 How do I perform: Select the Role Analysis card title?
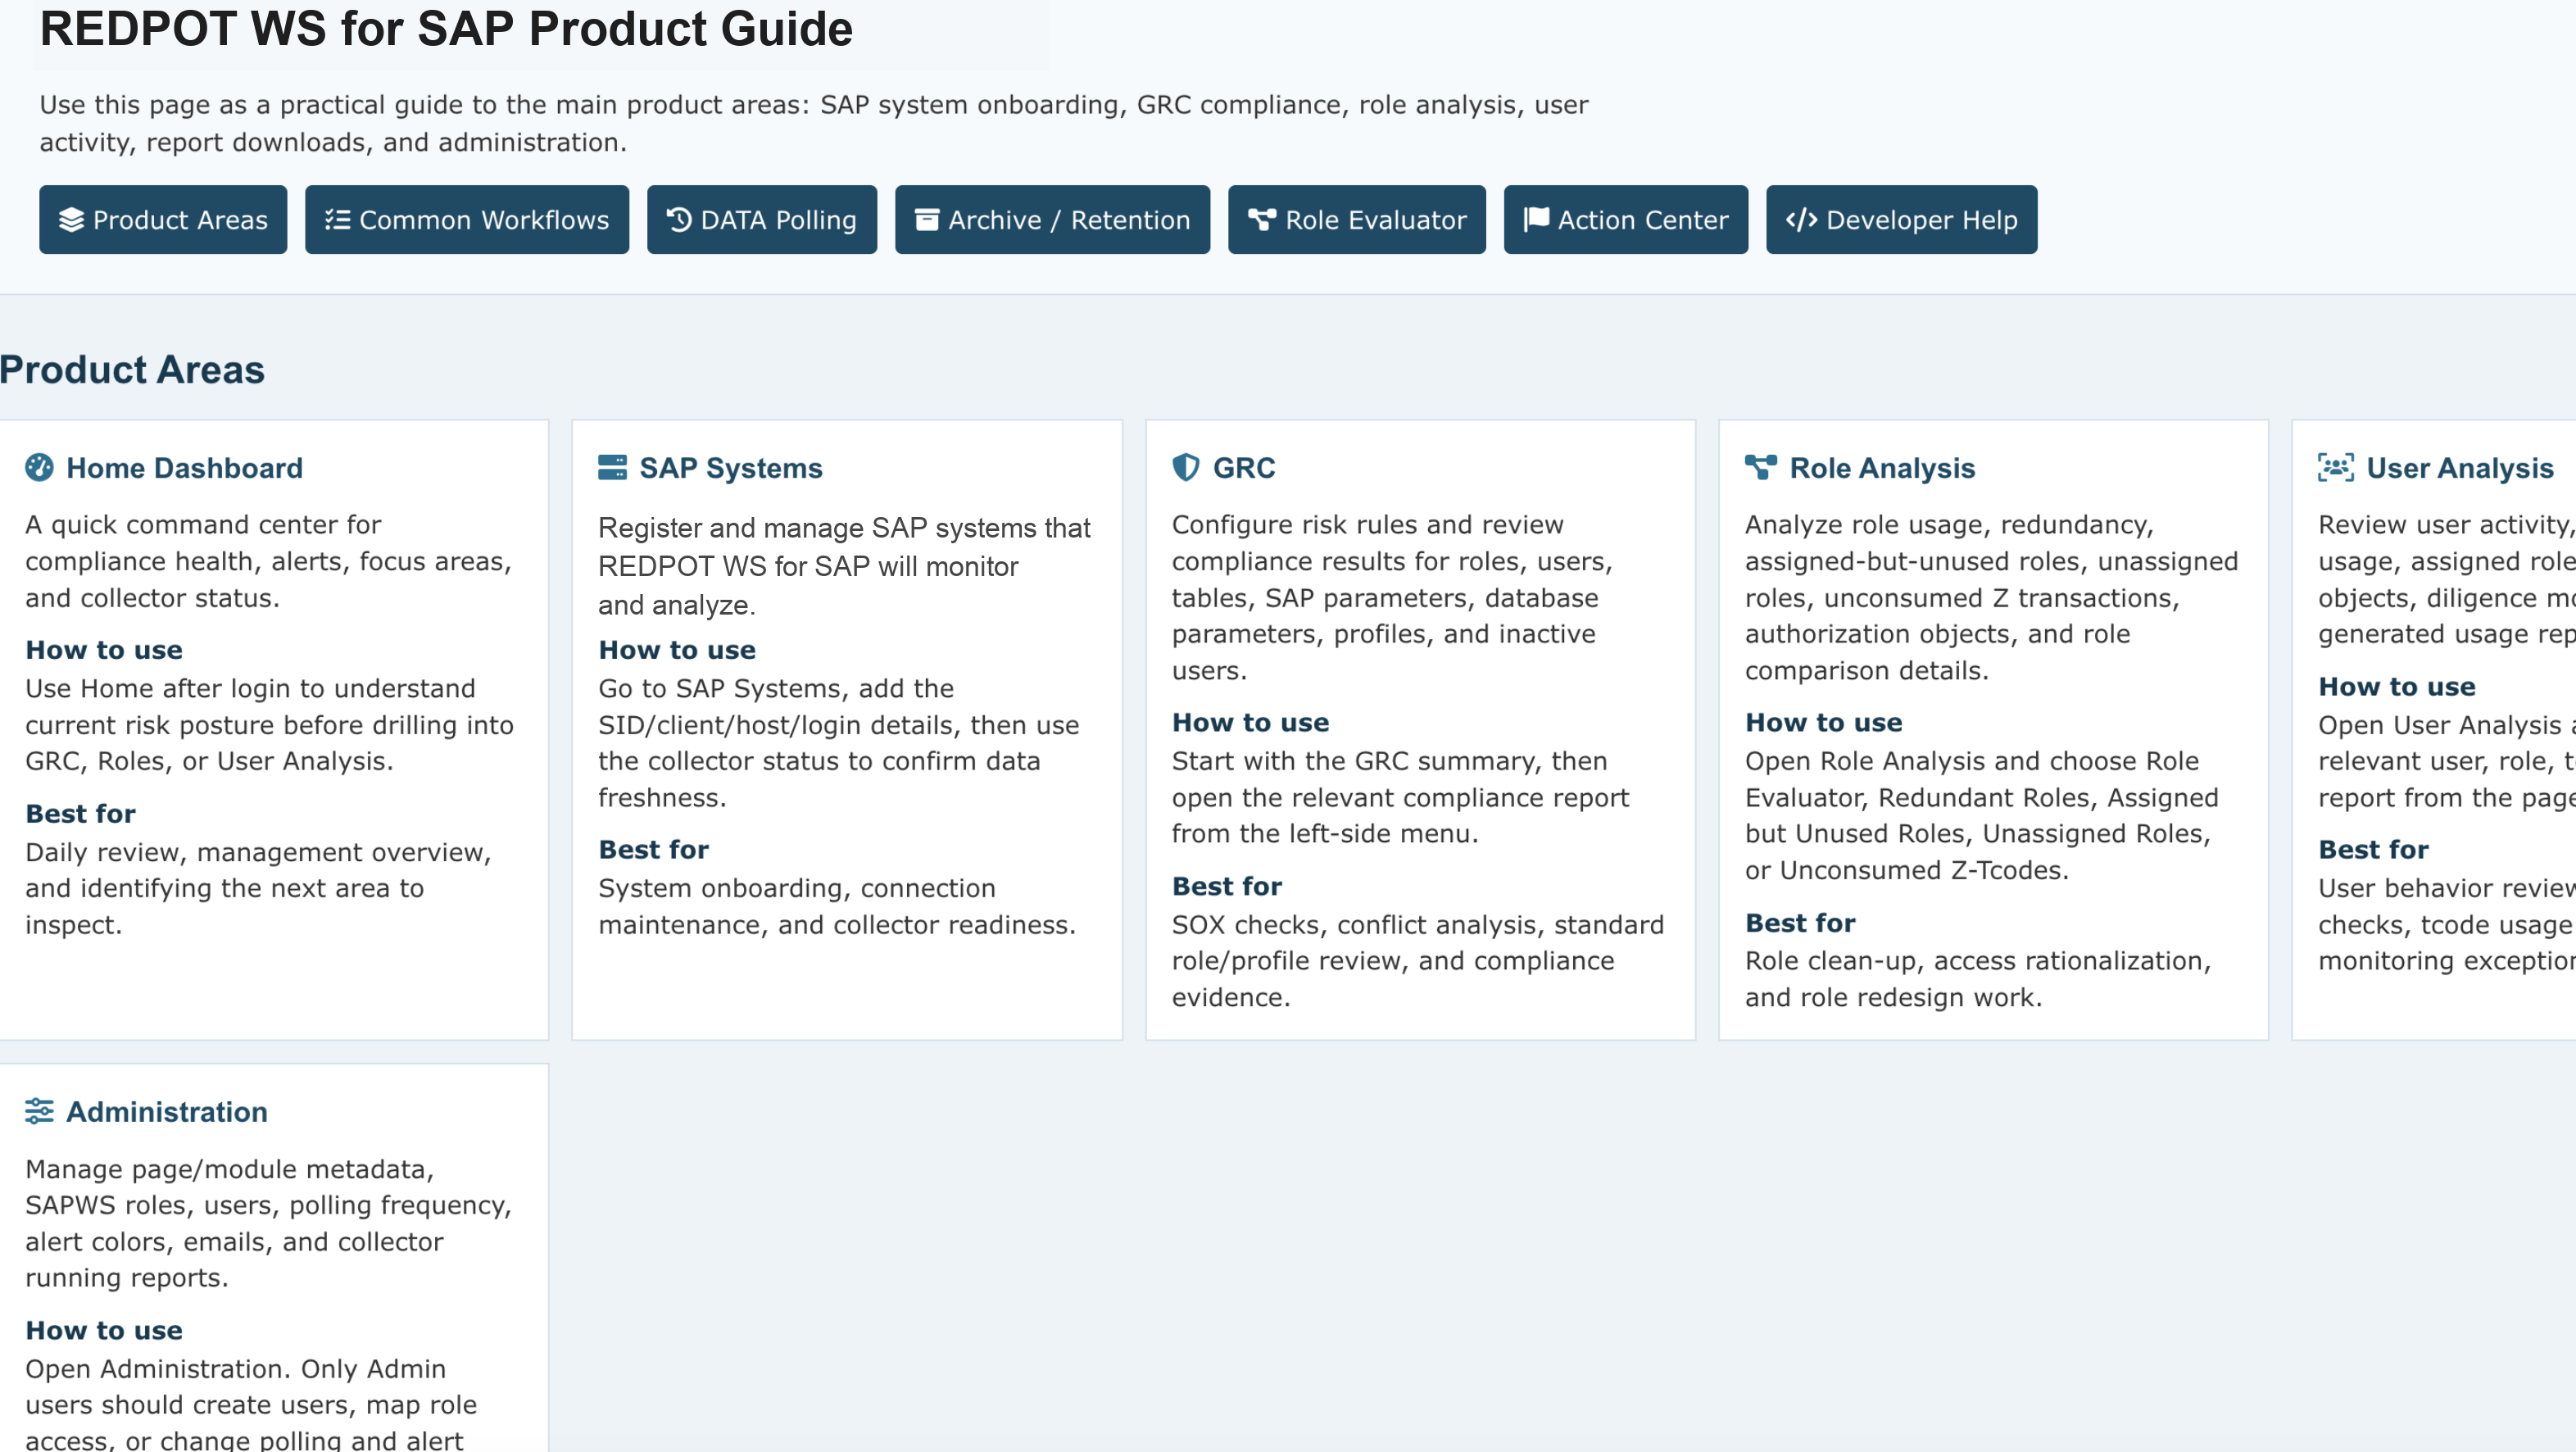(x=1882, y=468)
